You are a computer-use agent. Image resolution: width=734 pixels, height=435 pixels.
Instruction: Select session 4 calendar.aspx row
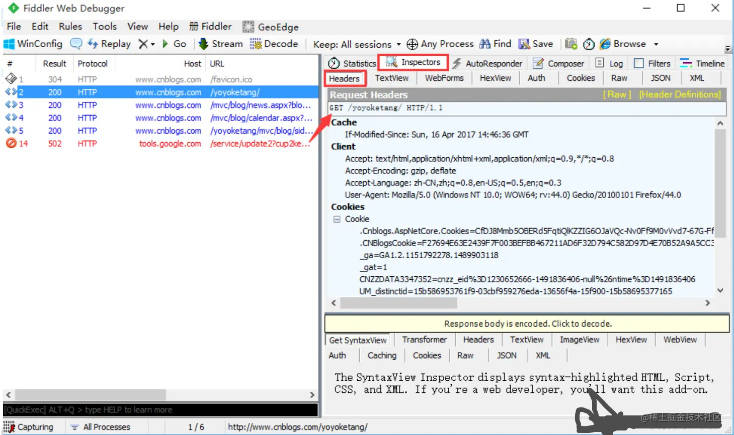(x=160, y=118)
